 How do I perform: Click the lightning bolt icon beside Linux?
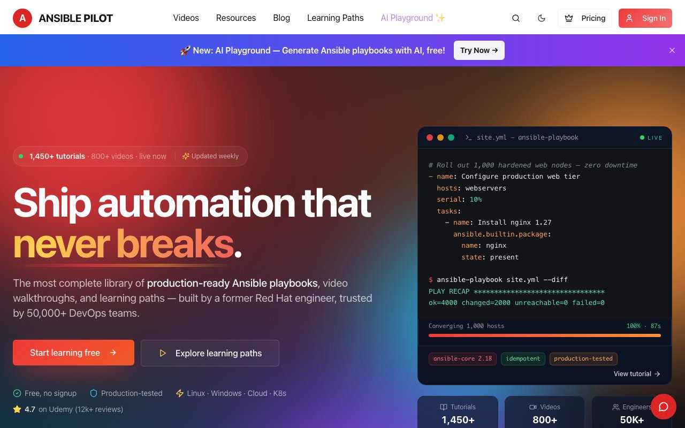coord(180,393)
